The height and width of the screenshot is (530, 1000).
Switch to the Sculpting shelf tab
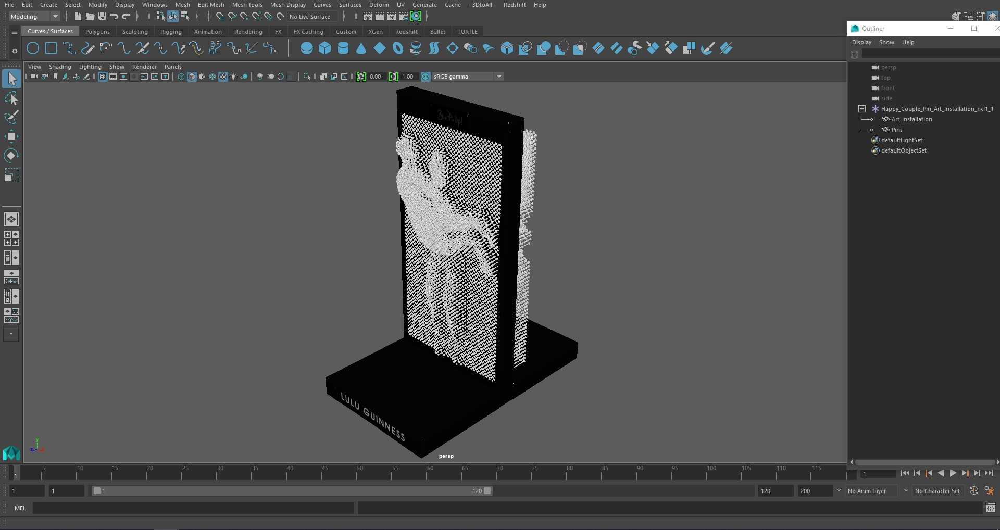pyautogui.click(x=135, y=32)
